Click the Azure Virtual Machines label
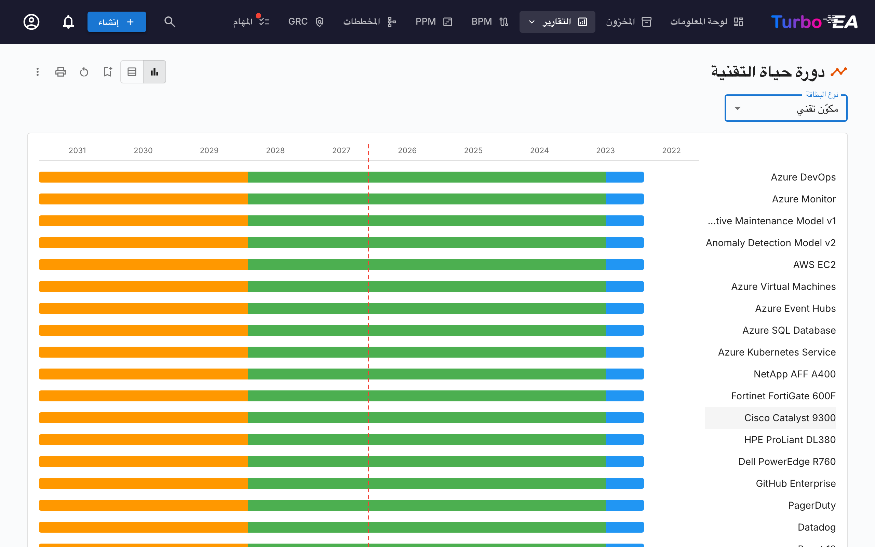This screenshot has height=547, width=875. click(x=783, y=286)
